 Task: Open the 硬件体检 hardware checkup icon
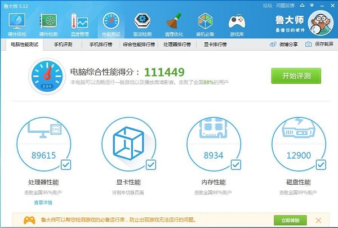(17, 24)
